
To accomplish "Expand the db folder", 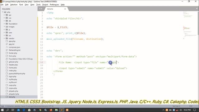I will click(x=4, y=21).
